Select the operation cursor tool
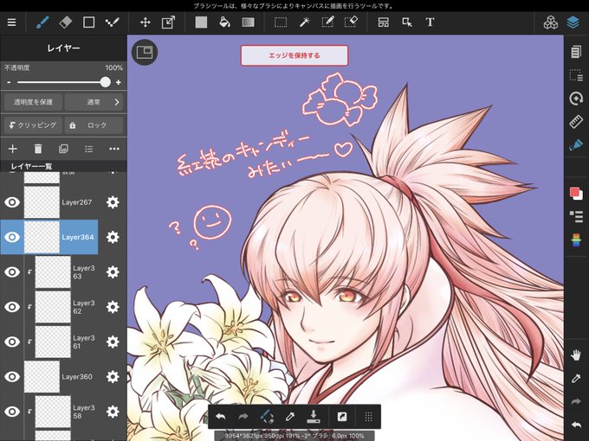Viewport: 589px width, 441px height. tap(407, 22)
